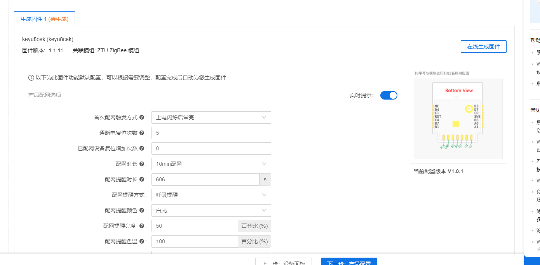Click help icon beside 通断电复位次数
Viewport: 540px width, 265px height.
click(142, 133)
